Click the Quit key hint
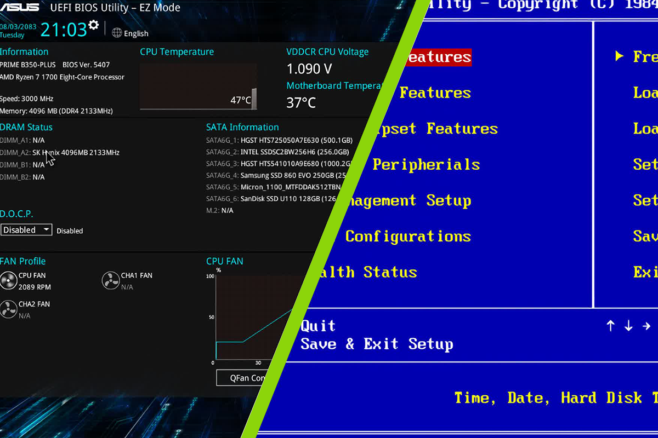658x438 pixels. pyautogui.click(x=318, y=326)
